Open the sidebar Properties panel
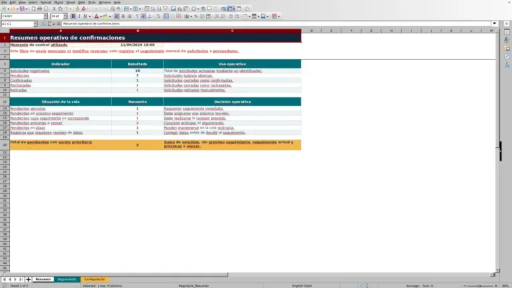 [507, 32]
